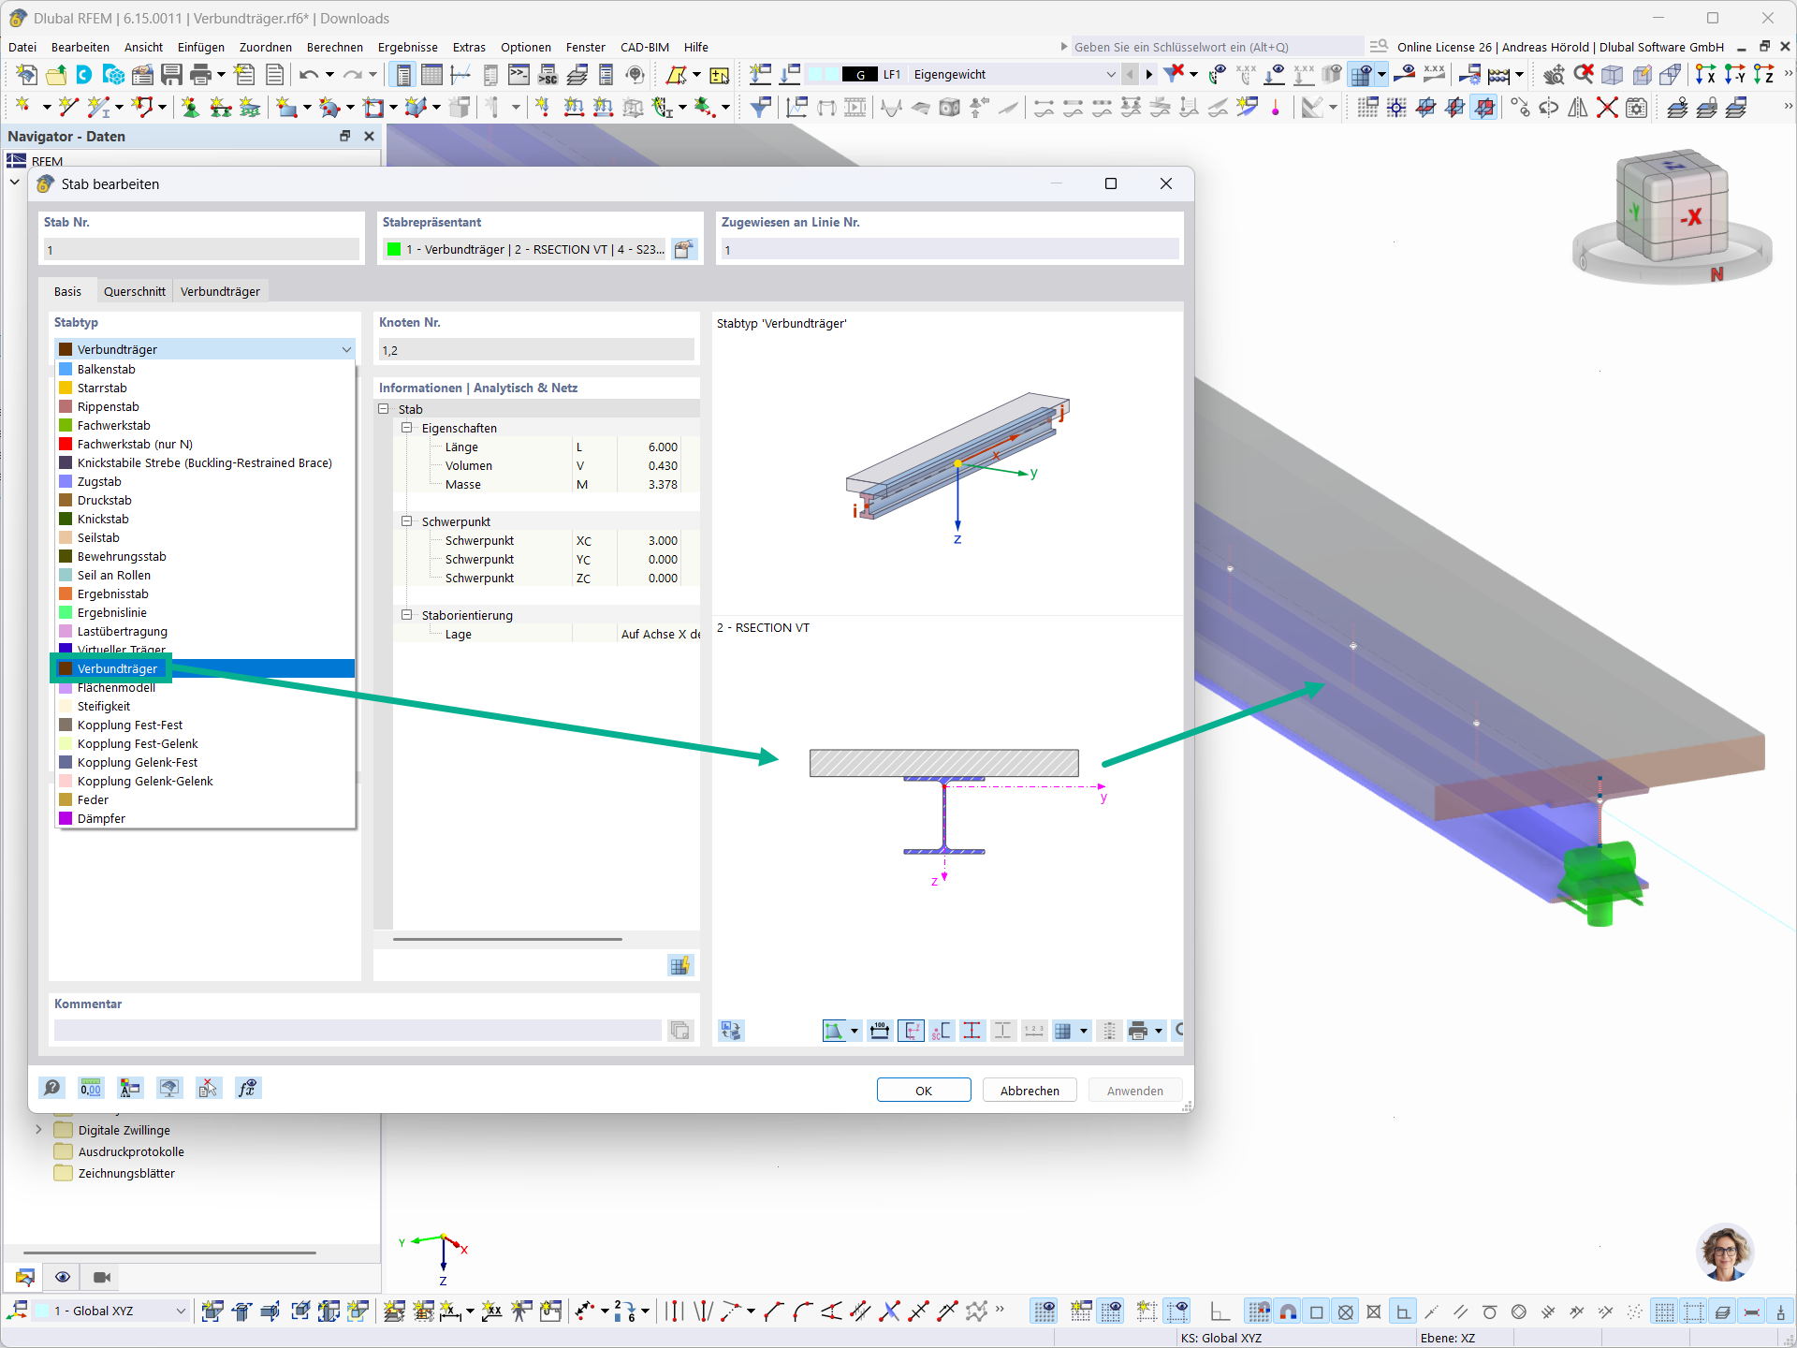Expand the Digitale Zwillinge tree folder
Screen dimensions: 1797x1348
tap(38, 1130)
